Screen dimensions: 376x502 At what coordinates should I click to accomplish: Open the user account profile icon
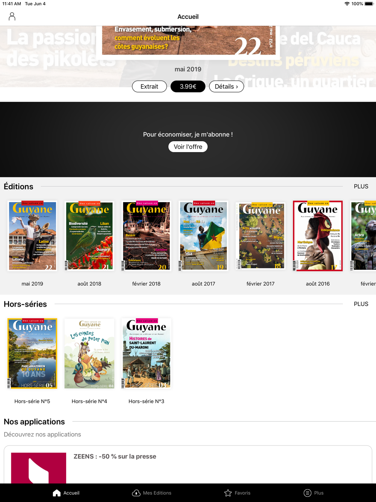(x=12, y=17)
